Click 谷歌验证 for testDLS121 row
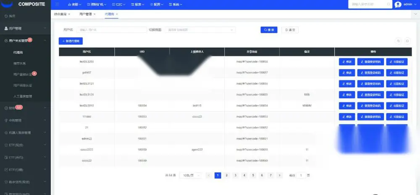420x195 pixels. coord(397,84)
